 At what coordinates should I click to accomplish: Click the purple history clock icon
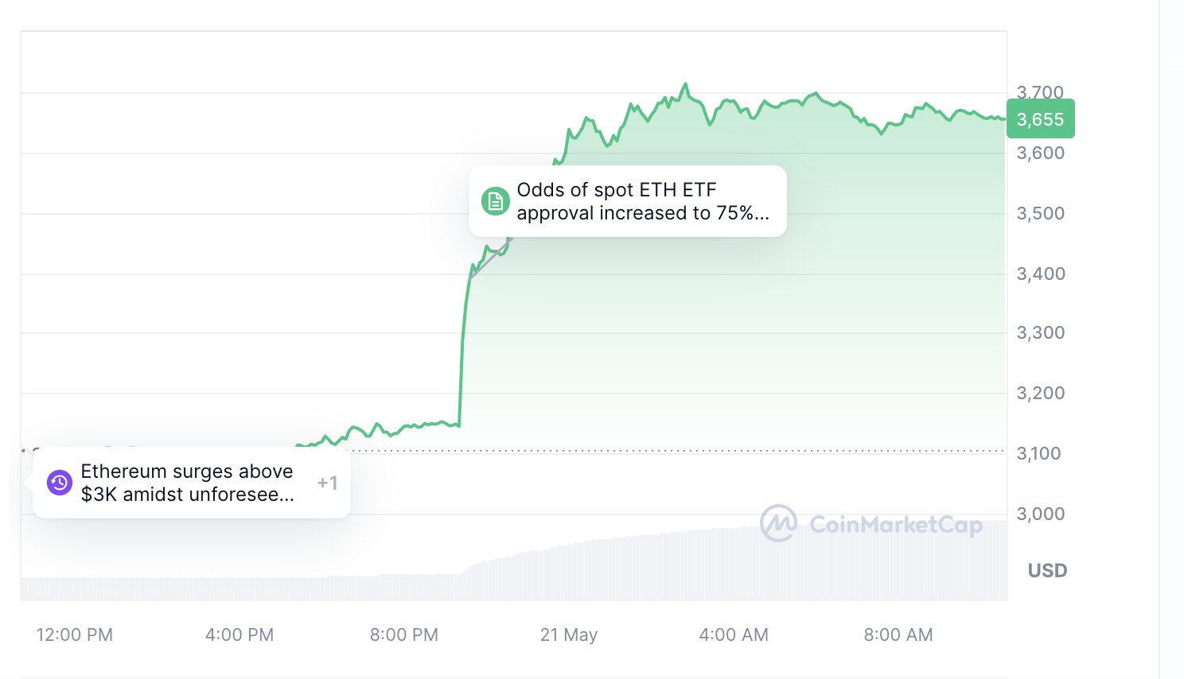pos(60,483)
